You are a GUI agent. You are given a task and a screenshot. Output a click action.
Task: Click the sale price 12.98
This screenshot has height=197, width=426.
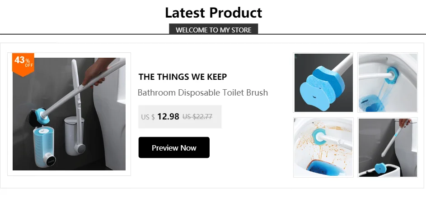tap(168, 117)
